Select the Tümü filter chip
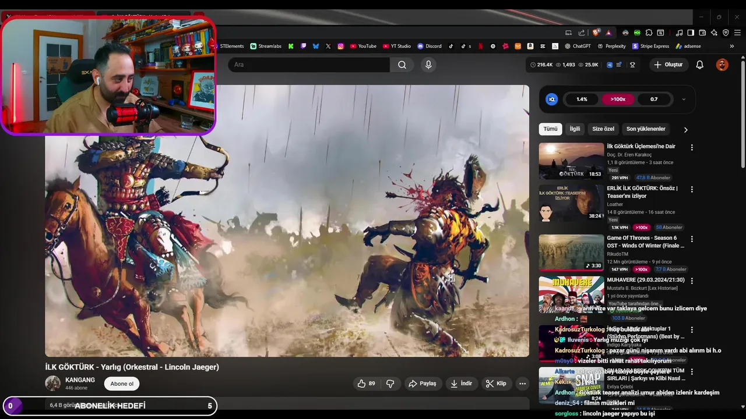This screenshot has width=746, height=419. (x=551, y=129)
